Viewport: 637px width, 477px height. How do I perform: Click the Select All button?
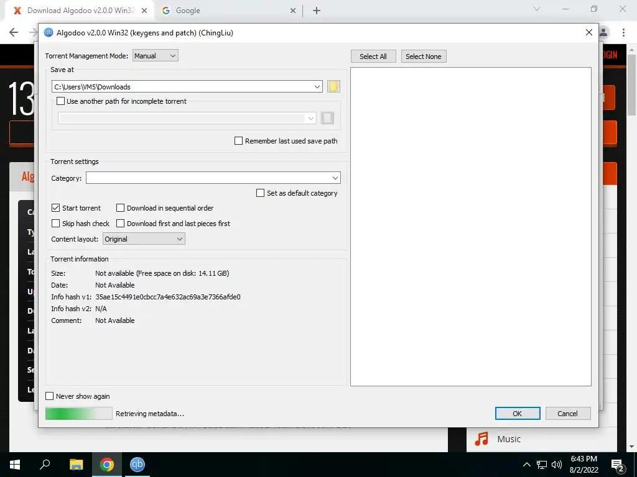coord(373,57)
